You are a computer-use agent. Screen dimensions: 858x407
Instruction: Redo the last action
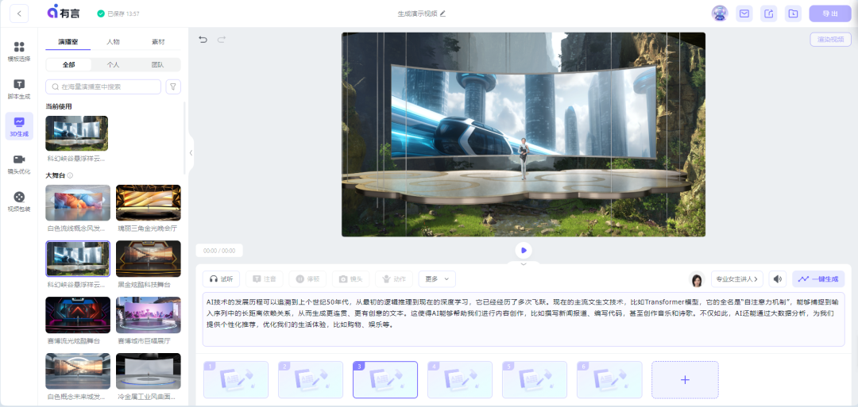(x=222, y=40)
